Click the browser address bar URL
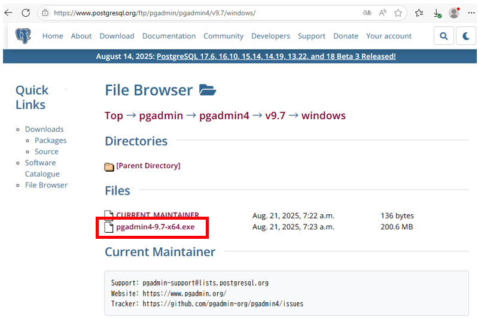Screen dimensions: 478x319 pyautogui.click(x=154, y=13)
